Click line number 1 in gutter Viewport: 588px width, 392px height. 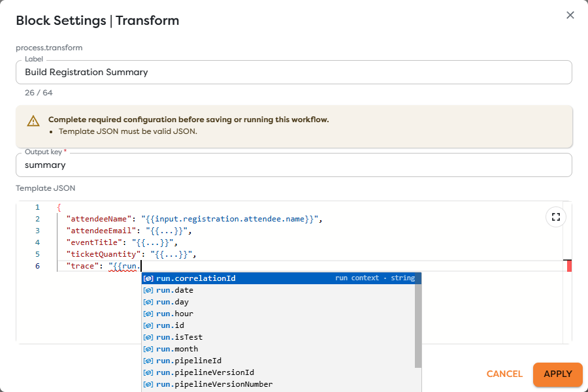37,207
